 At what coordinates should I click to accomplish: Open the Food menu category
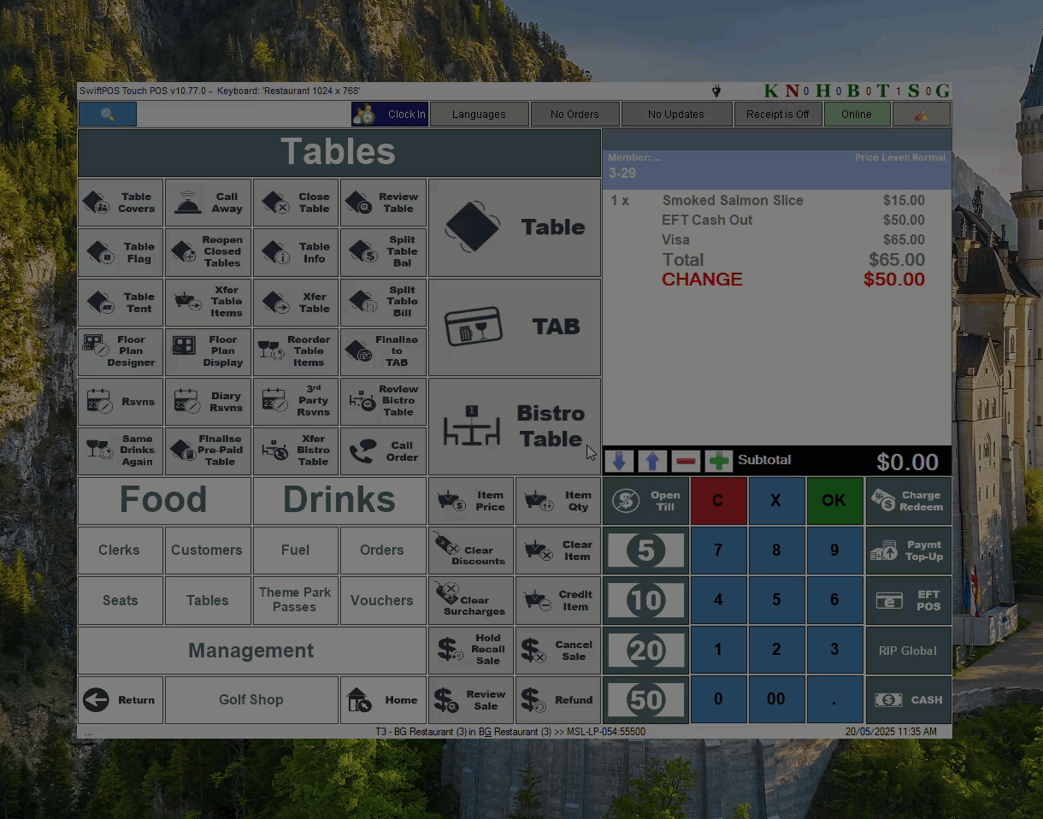(164, 500)
